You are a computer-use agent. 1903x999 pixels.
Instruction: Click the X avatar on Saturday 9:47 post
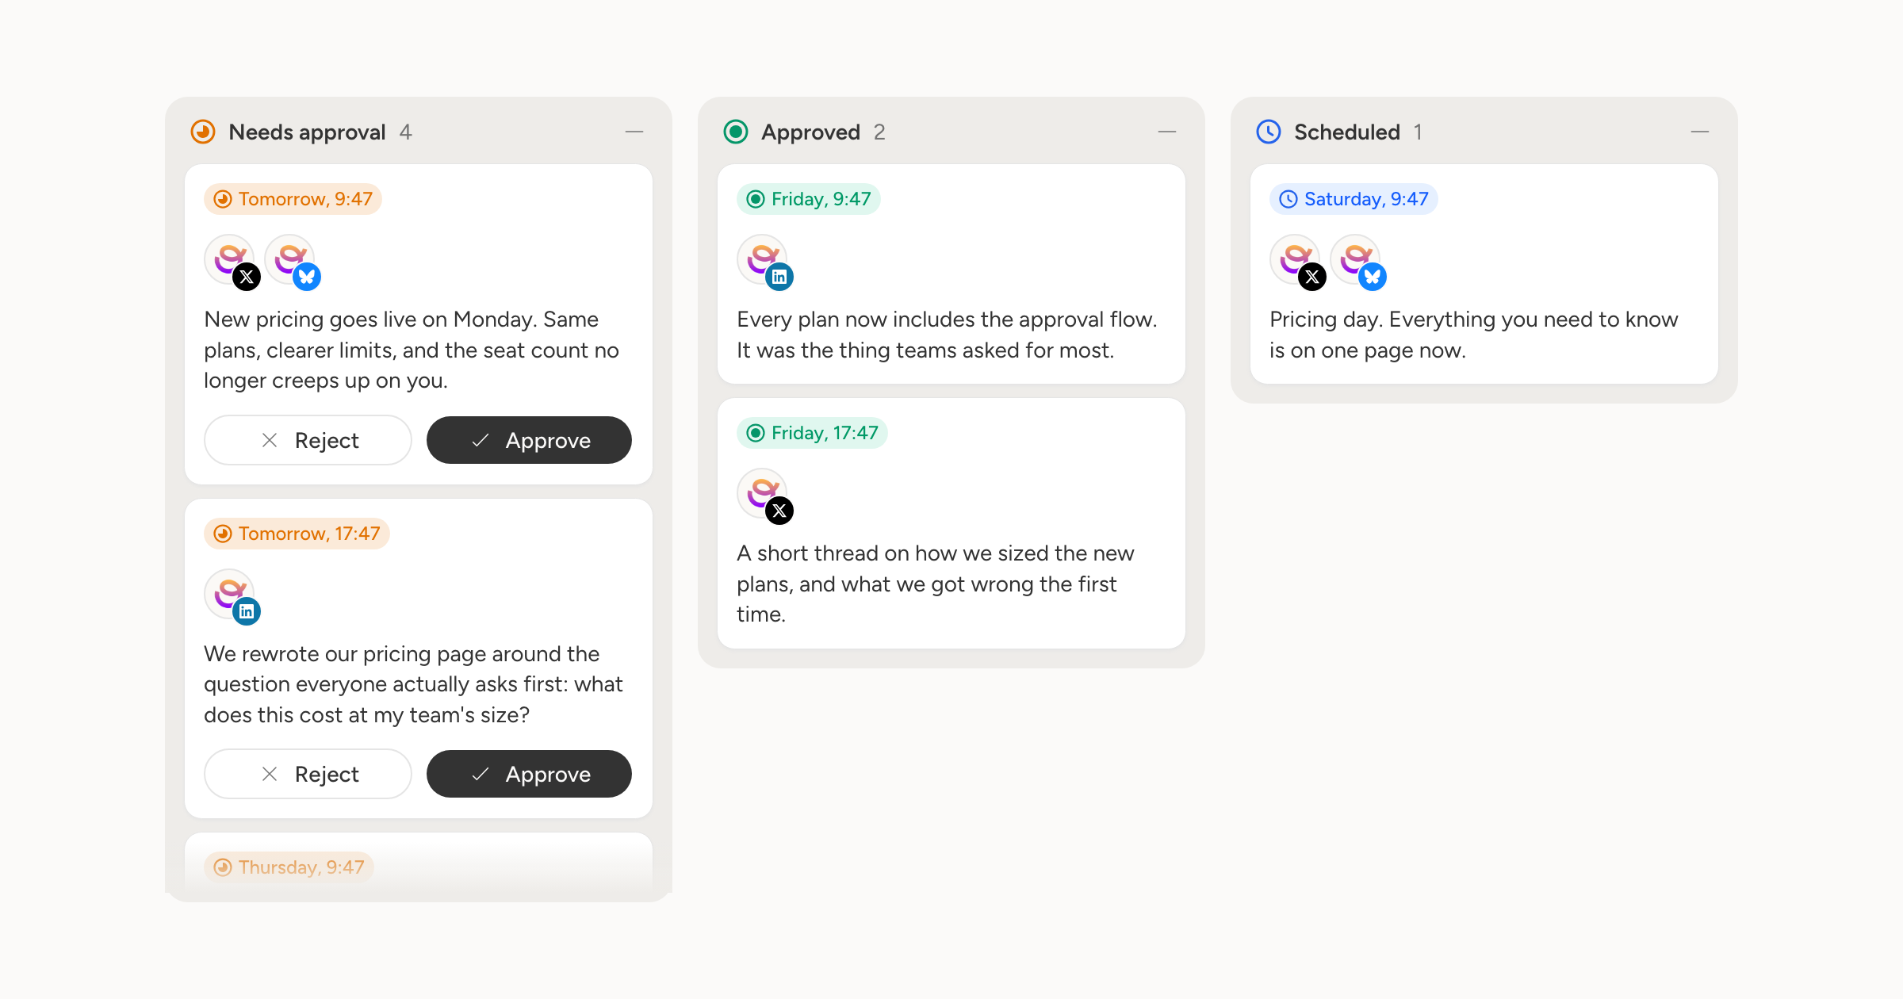pos(1296,260)
